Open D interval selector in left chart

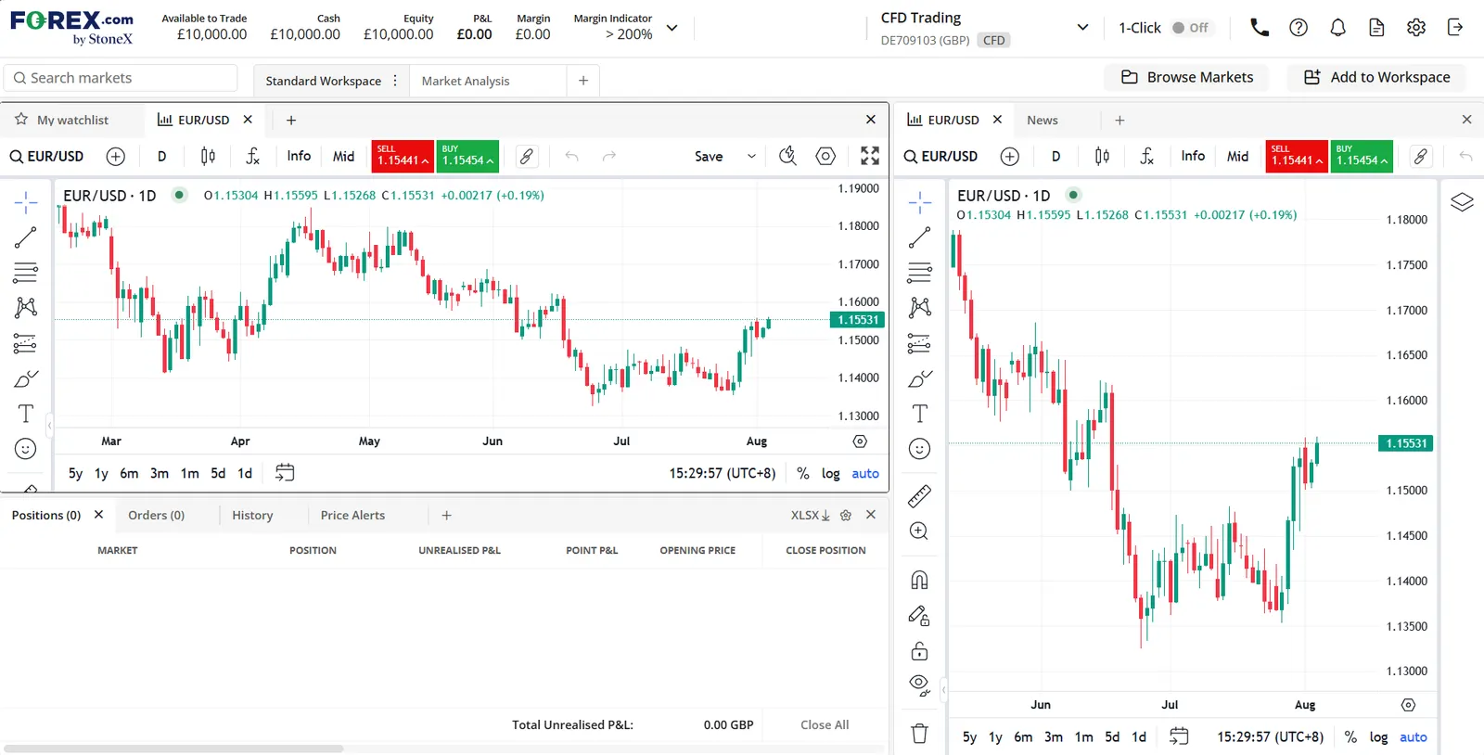point(161,157)
